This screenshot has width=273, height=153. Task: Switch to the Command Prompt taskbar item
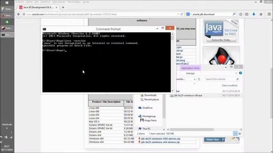(x=7, y=34)
